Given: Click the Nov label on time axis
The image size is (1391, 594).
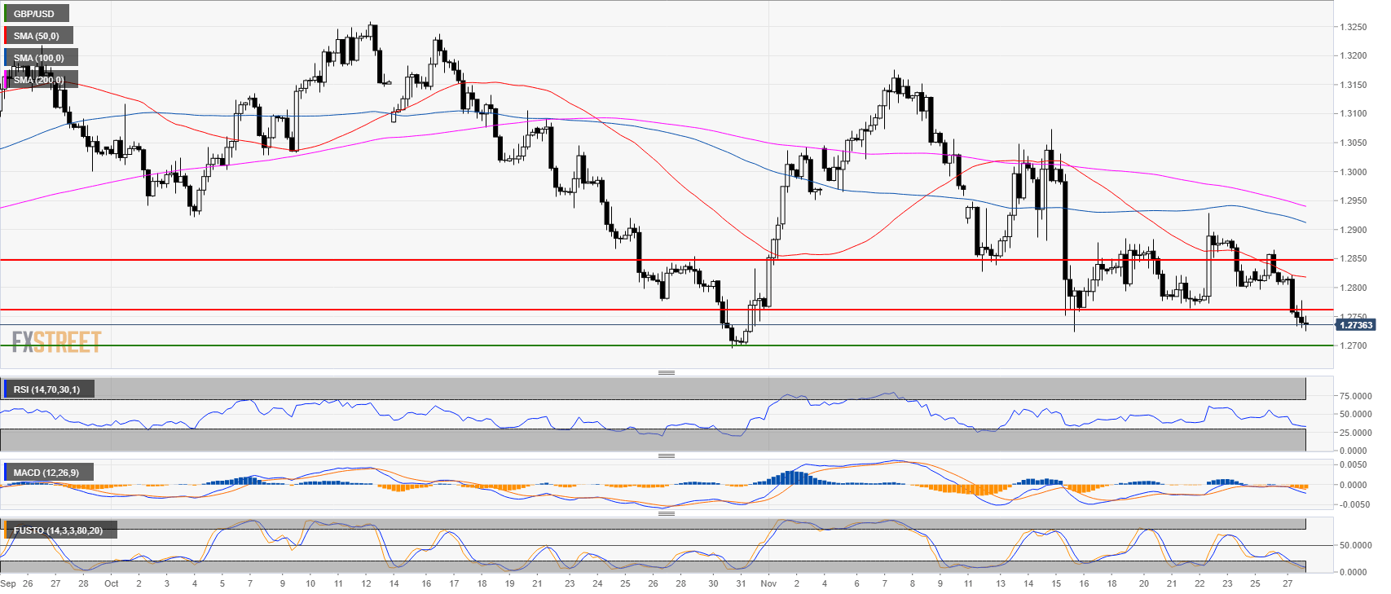Looking at the screenshot, I should (x=768, y=583).
